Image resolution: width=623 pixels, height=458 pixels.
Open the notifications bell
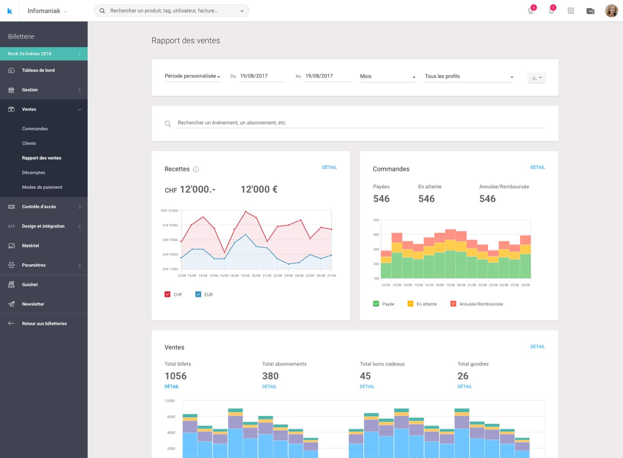(x=551, y=11)
